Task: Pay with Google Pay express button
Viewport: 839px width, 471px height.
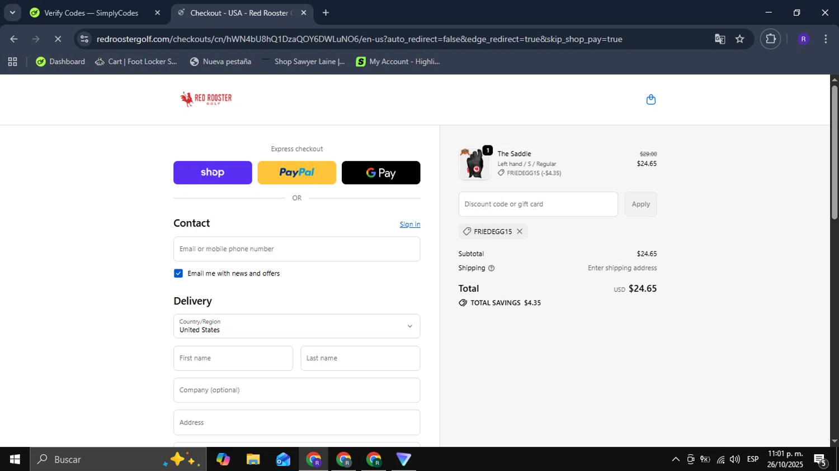Action: 381,173
